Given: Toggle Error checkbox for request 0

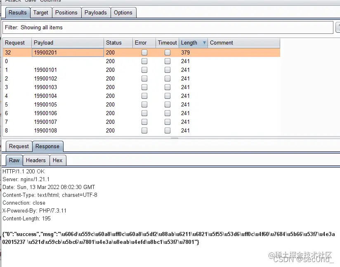Looking at the screenshot, I should pyautogui.click(x=144, y=61).
